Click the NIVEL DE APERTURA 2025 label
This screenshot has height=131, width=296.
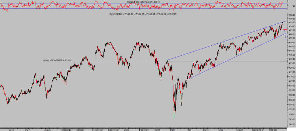(57, 60)
